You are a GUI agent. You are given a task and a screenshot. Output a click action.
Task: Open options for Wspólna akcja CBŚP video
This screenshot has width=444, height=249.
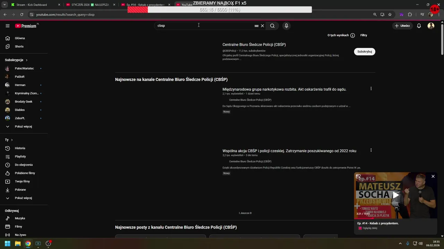(x=371, y=150)
